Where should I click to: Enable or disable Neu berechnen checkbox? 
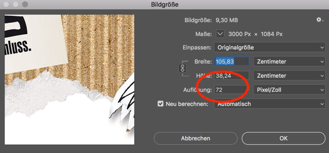[161, 104]
